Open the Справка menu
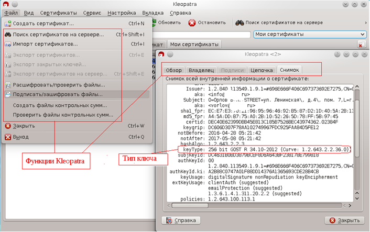The image size is (370, 232). pos(180,13)
